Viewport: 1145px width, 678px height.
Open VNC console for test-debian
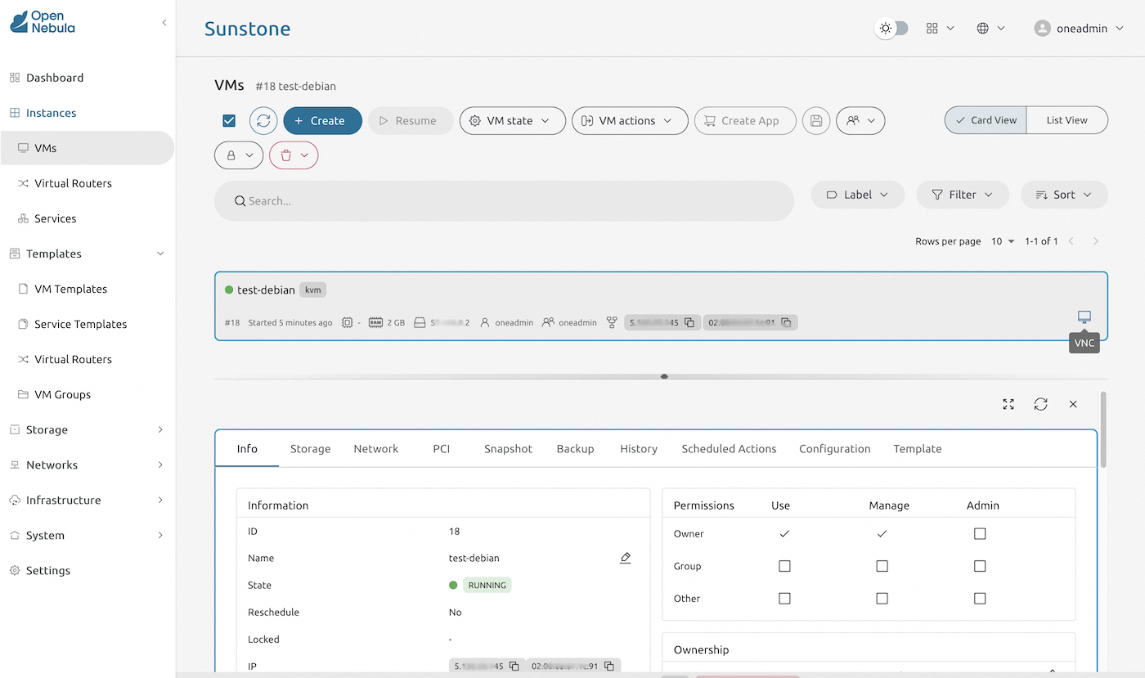1084,316
